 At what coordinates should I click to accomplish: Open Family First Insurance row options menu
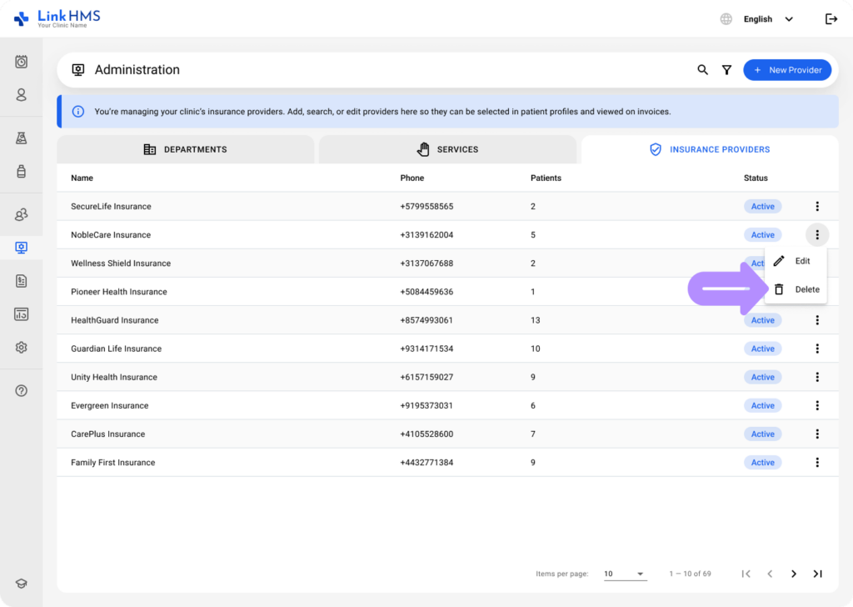point(817,462)
